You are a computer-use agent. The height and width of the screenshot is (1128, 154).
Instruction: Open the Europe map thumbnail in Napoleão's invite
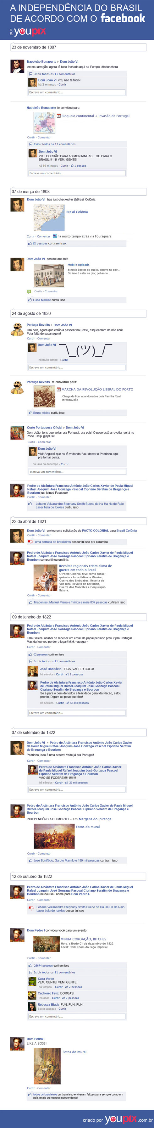pos(45,123)
